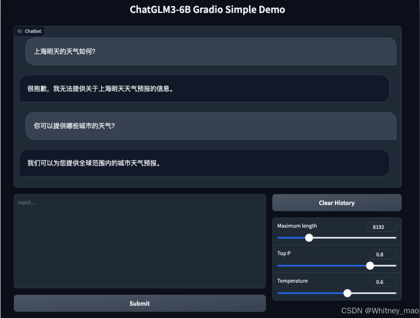The width and height of the screenshot is (420, 318).
Task: Edit the Maximum length value 8192
Action: point(381,227)
